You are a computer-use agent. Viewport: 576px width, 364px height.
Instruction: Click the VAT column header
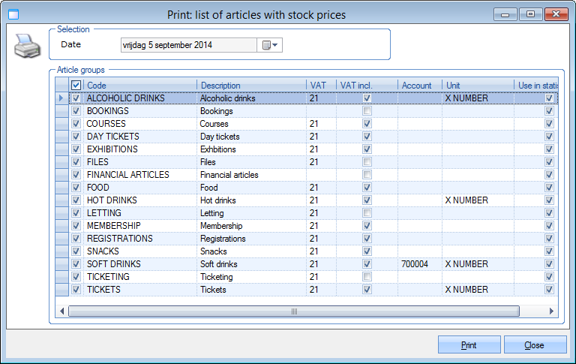click(x=320, y=86)
